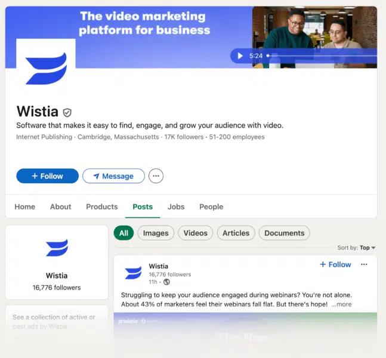Click the banner video thumbnail of two people

pyautogui.click(x=314, y=37)
